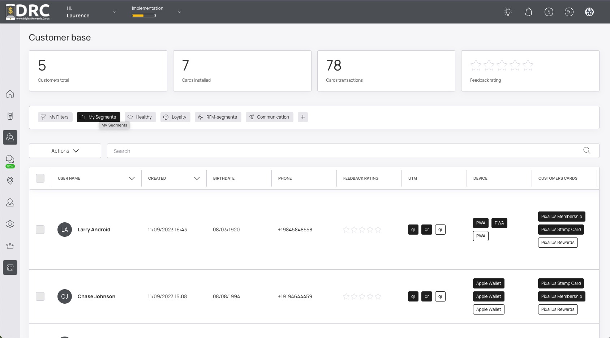Click the DRC logo
This screenshot has height=338, width=610.
click(28, 12)
